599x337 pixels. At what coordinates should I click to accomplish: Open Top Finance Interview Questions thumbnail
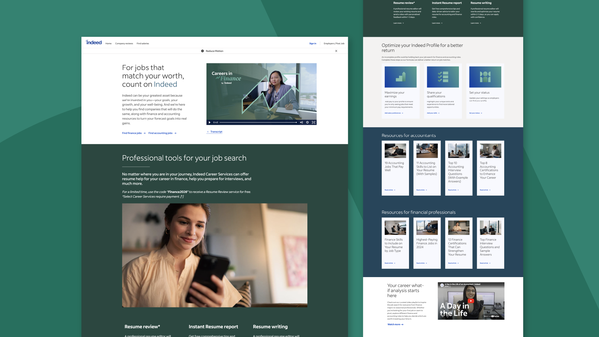point(490,228)
